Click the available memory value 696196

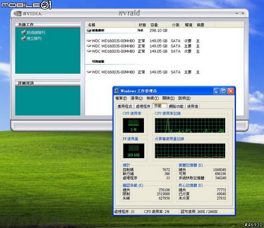tap(220, 174)
